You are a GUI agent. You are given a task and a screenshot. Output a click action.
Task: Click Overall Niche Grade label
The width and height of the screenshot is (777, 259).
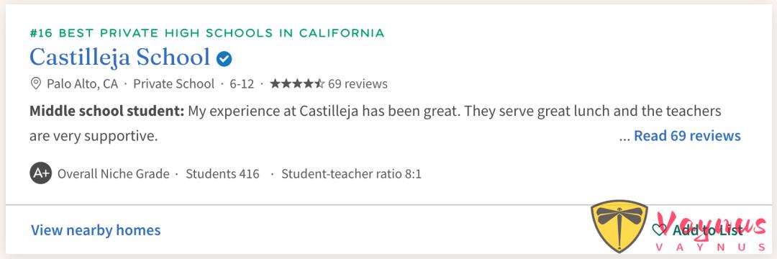pos(114,174)
